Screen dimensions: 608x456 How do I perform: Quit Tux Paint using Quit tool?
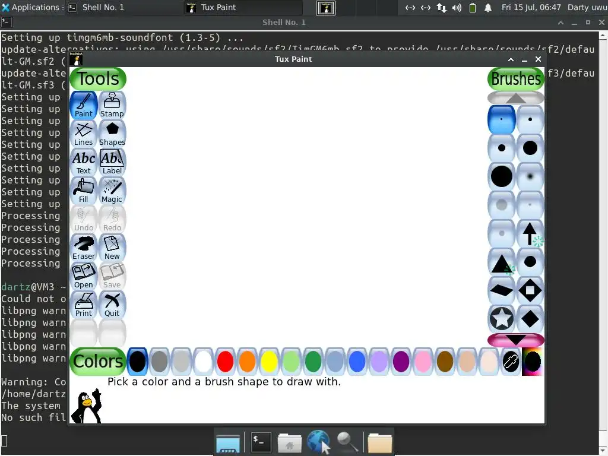[x=112, y=305]
